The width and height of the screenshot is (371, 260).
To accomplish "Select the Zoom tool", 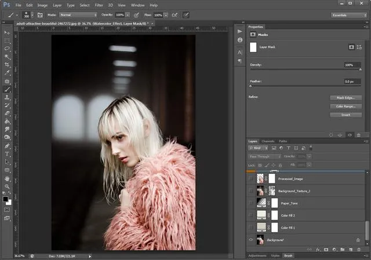I will [x=7, y=186].
